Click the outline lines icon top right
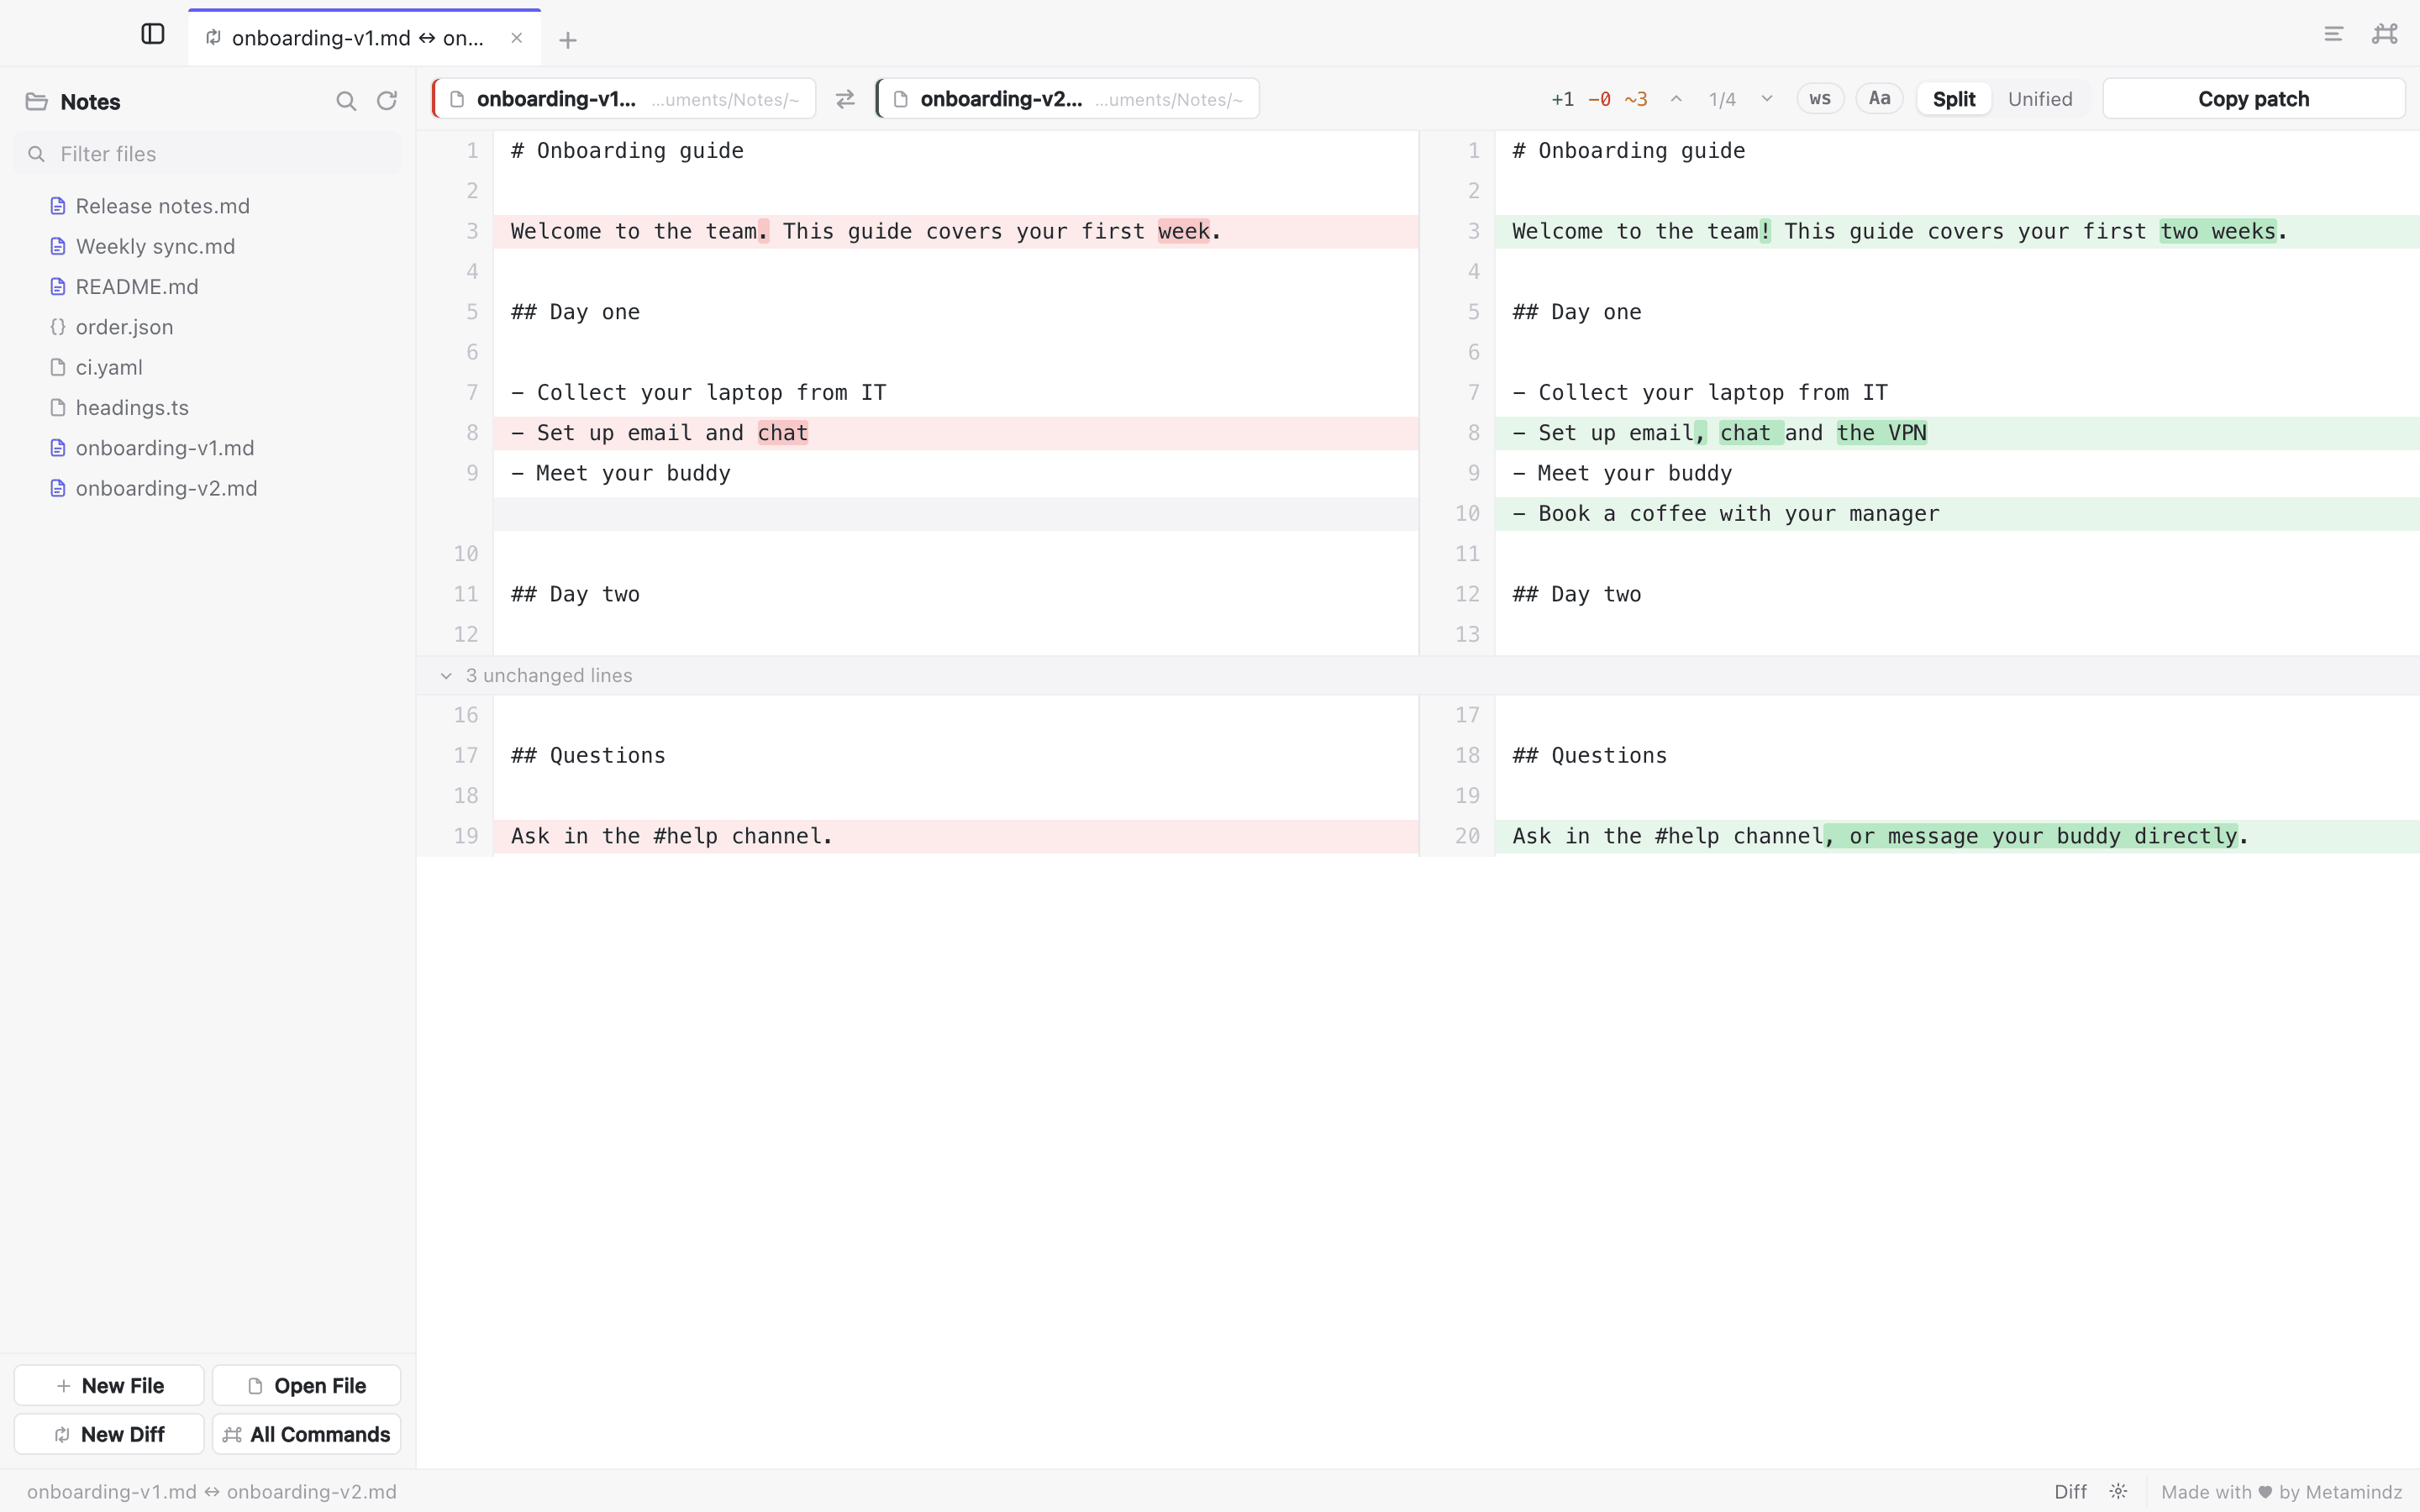2420x1512 pixels. click(2333, 34)
